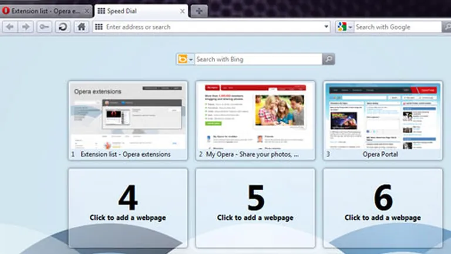451x254 pixels.
Task: Click the Speed Dial tab grid icon
Action: click(x=101, y=11)
